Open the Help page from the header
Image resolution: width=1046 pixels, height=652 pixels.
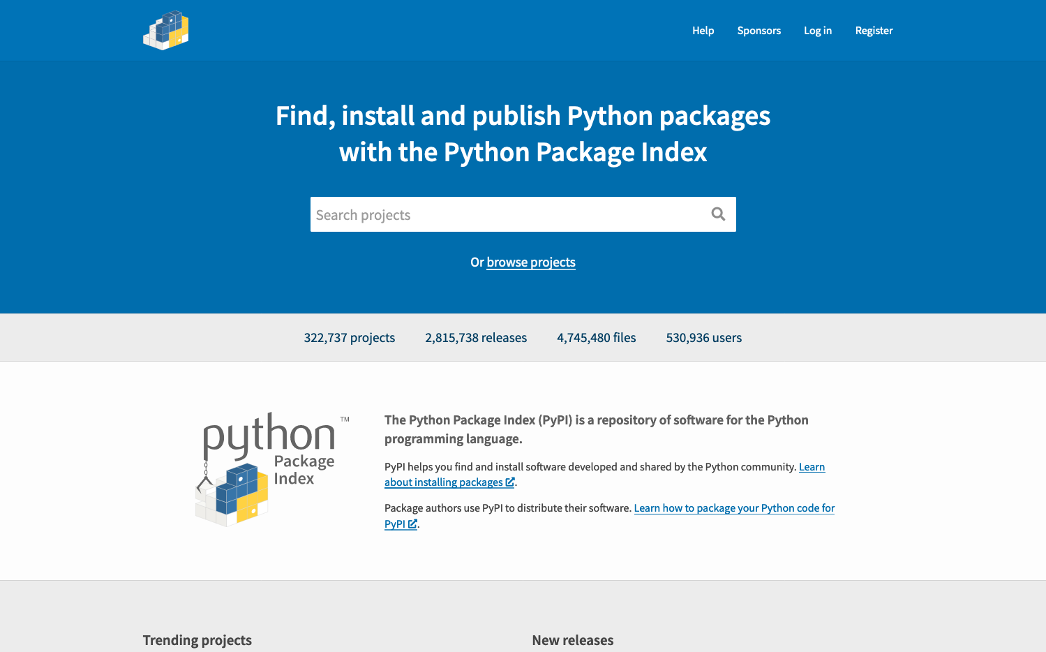[x=703, y=31]
